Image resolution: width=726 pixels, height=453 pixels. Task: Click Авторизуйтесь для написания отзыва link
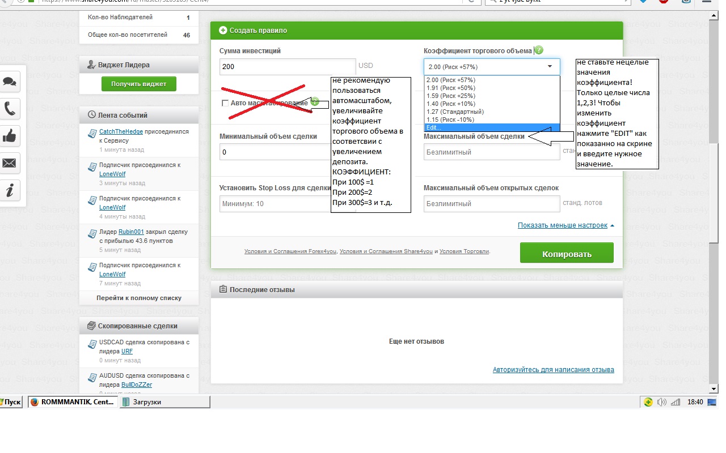[x=554, y=370]
